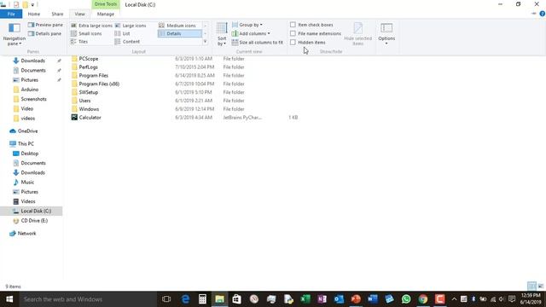Choose the List layout

(x=122, y=34)
